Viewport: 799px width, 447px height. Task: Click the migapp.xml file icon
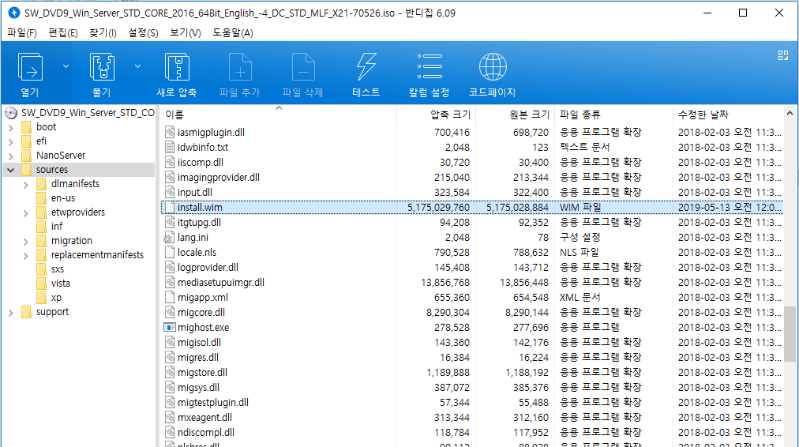(x=170, y=297)
